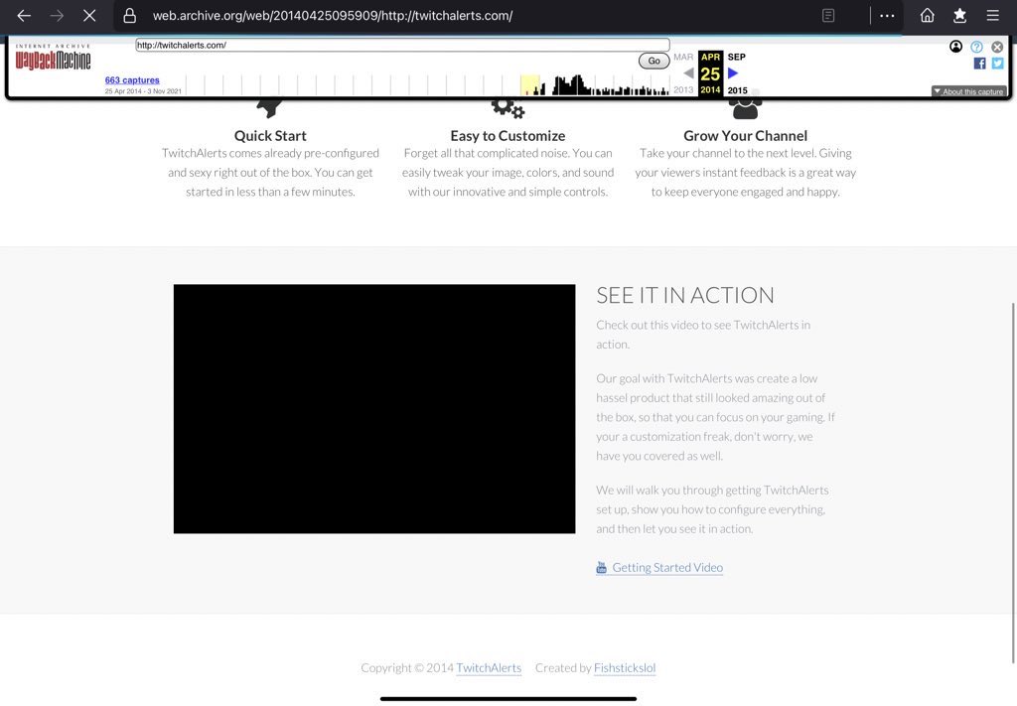Click the YouTube icon beside Getting Started
This screenshot has width=1017, height=706.
click(x=602, y=567)
